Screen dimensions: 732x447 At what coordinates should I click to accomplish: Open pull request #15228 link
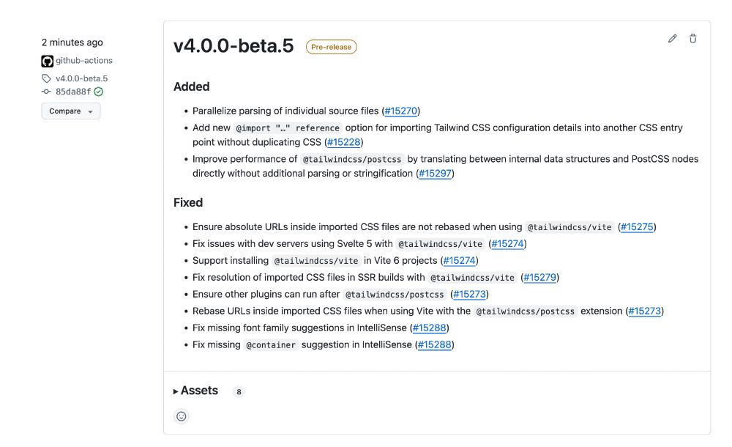coord(343,142)
